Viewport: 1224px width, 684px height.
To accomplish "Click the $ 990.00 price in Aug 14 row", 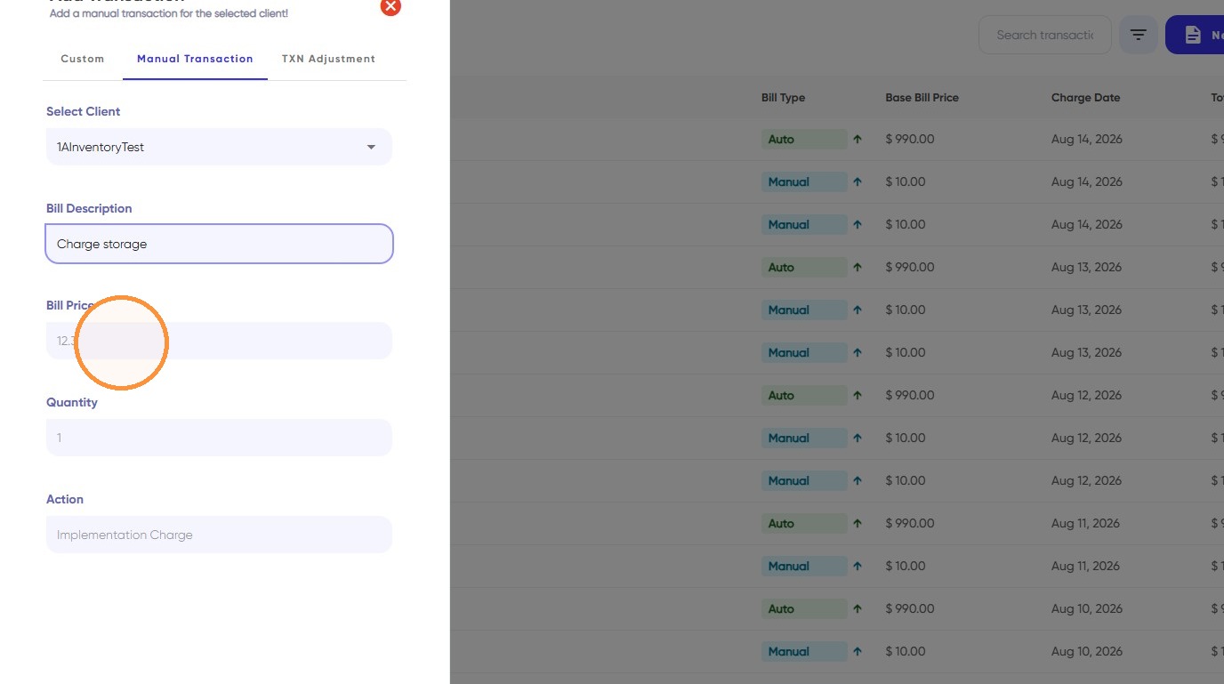I will click(x=910, y=139).
